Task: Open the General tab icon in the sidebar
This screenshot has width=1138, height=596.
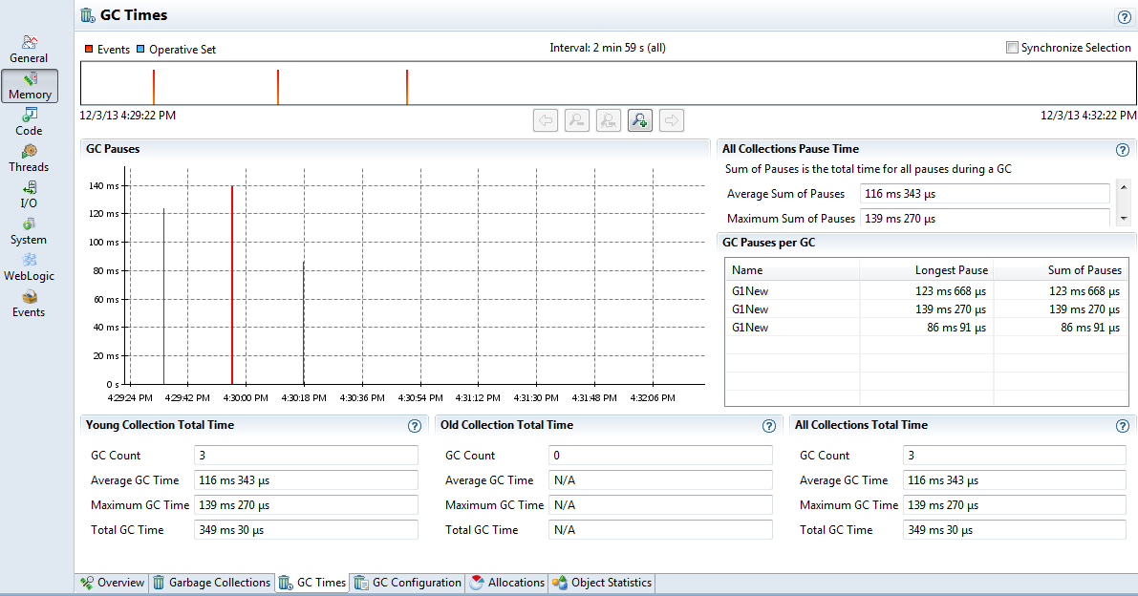Action: tap(29, 48)
